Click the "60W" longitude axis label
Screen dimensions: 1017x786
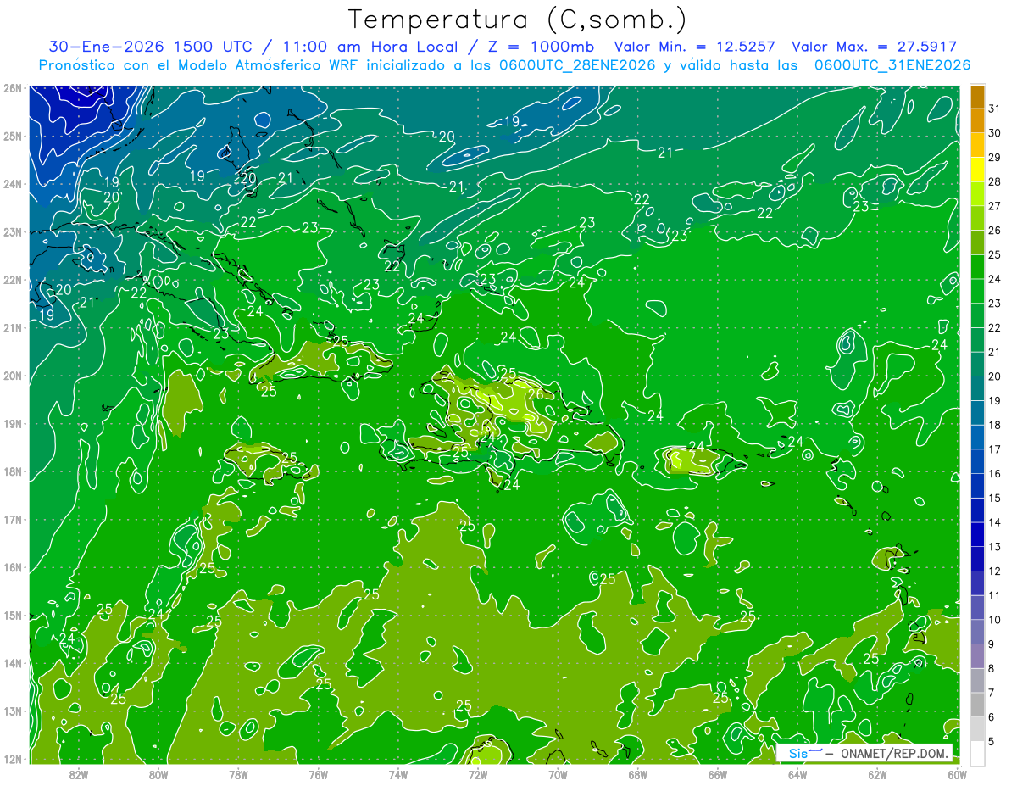click(958, 774)
